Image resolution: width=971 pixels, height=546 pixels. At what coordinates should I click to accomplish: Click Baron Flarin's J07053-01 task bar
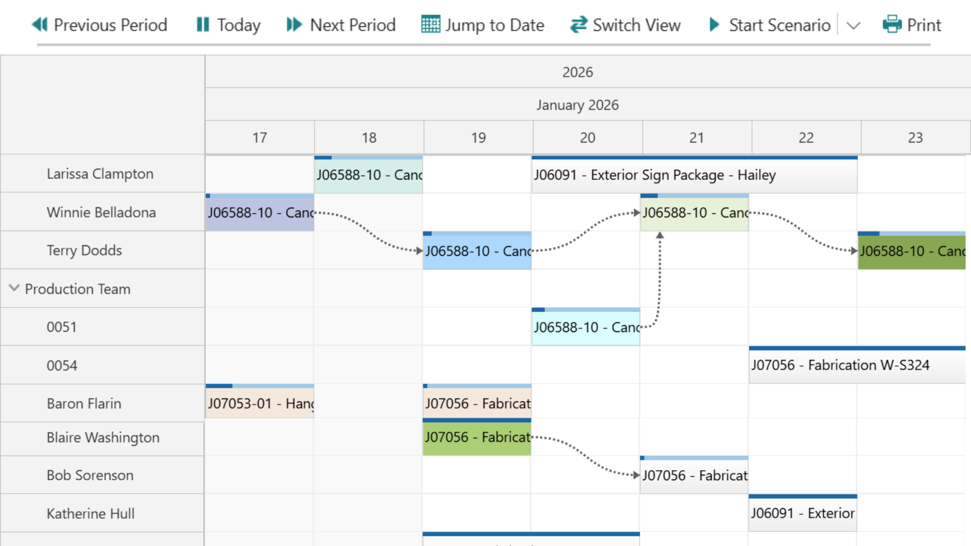tap(259, 403)
